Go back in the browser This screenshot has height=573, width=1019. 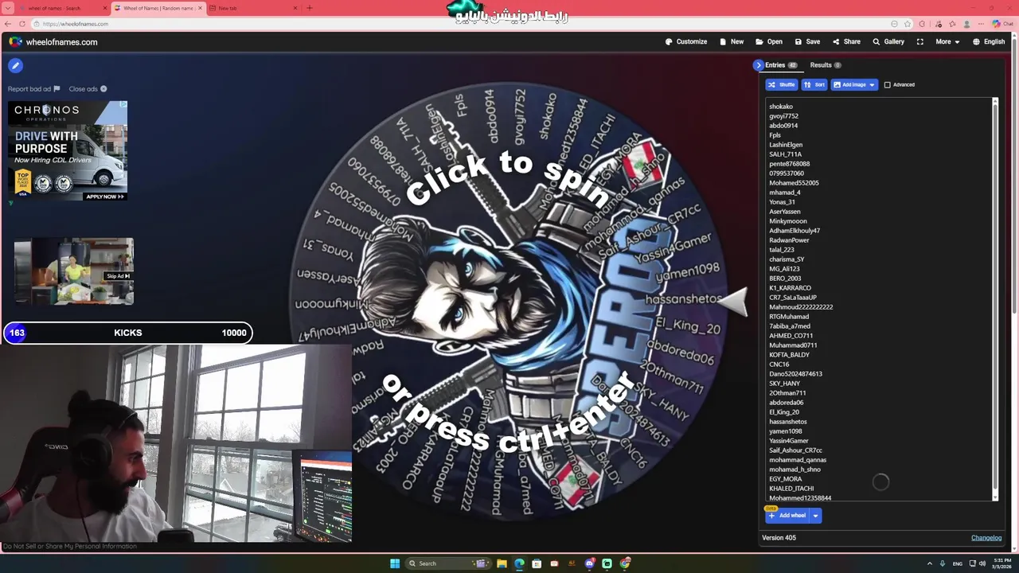(x=8, y=24)
